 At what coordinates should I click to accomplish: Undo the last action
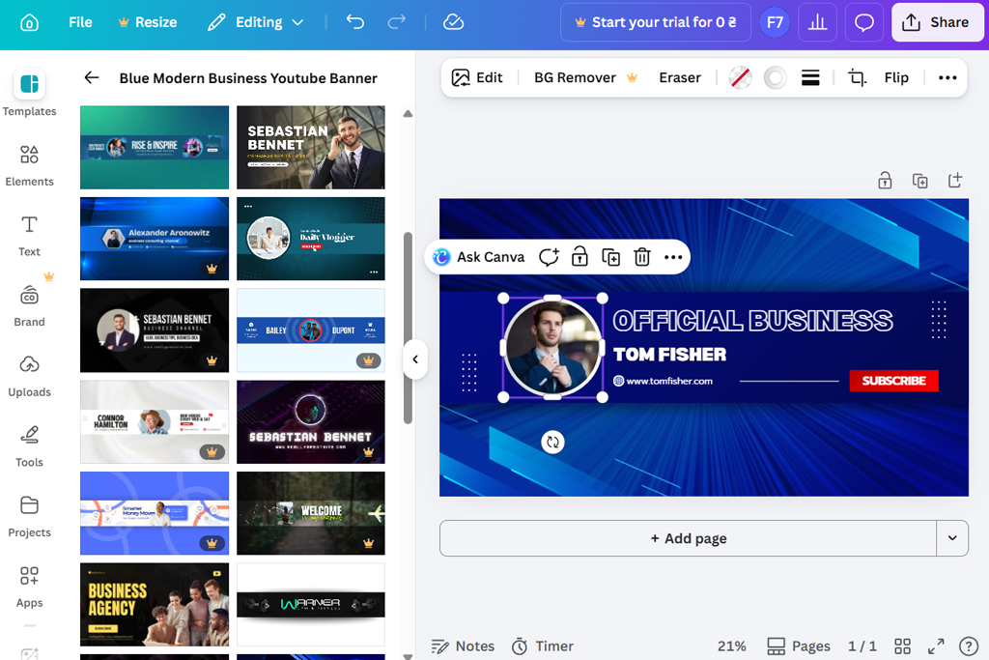(355, 23)
